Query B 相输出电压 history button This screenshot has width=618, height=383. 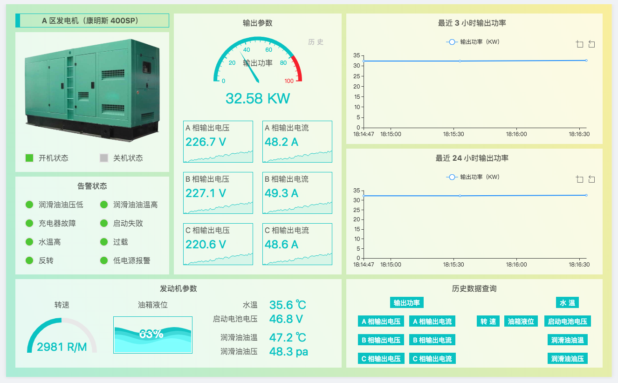tap(381, 340)
